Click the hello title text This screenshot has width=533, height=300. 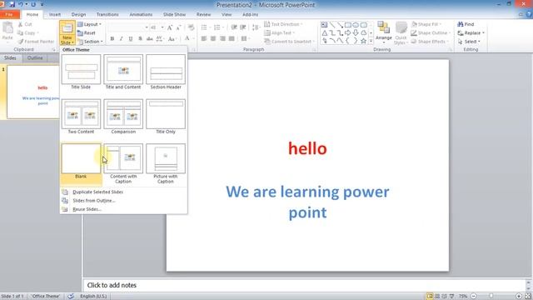coord(307,148)
